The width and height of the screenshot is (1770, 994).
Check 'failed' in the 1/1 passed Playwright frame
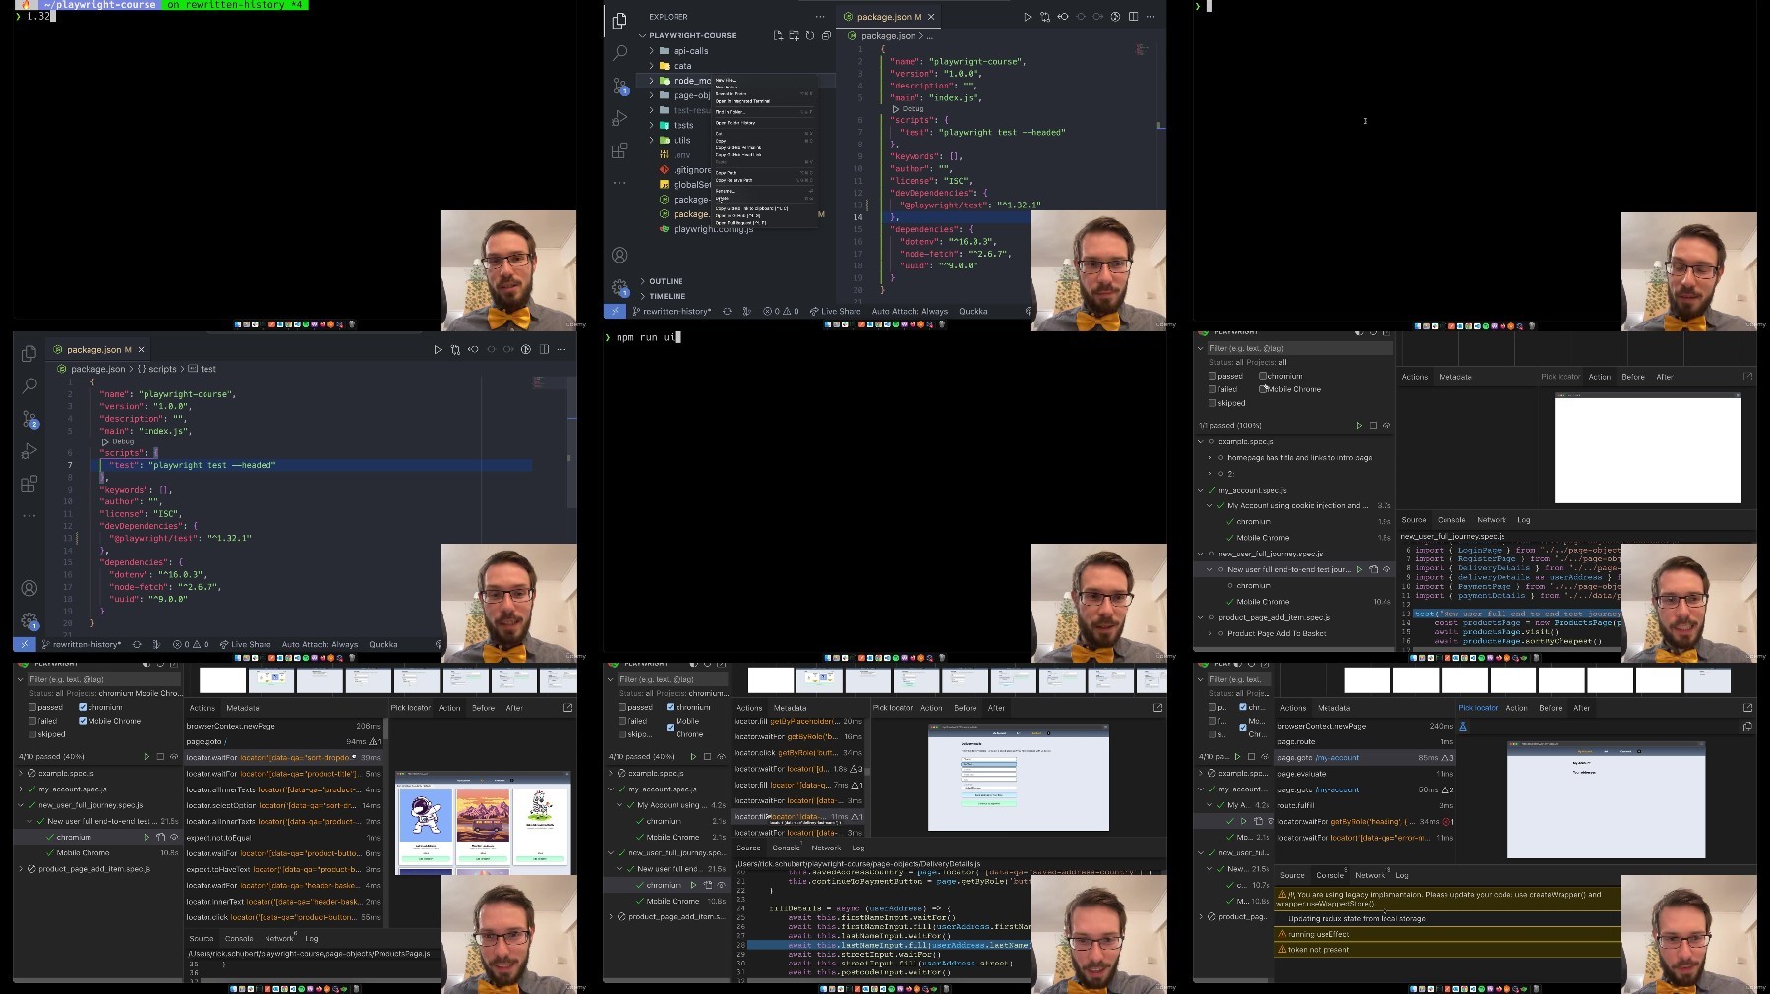(1212, 389)
